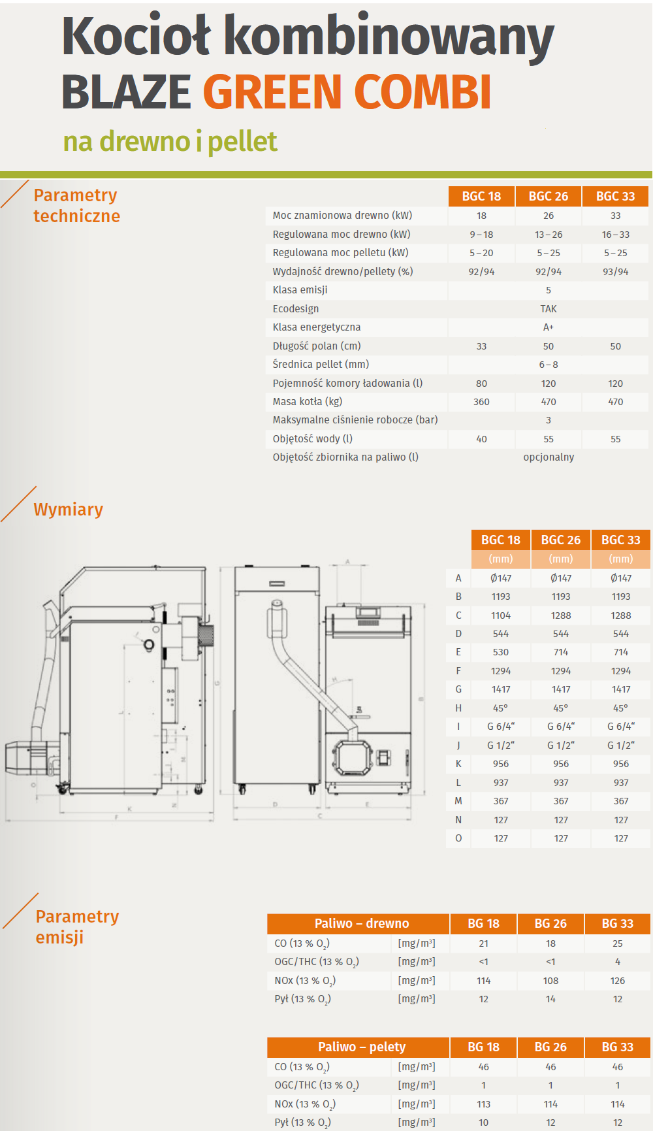Click dimension row label "K"
This screenshot has height=1131, width=653.
[458, 764]
